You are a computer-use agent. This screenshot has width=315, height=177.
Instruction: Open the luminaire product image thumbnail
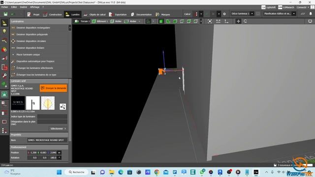click(x=33, y=103)
